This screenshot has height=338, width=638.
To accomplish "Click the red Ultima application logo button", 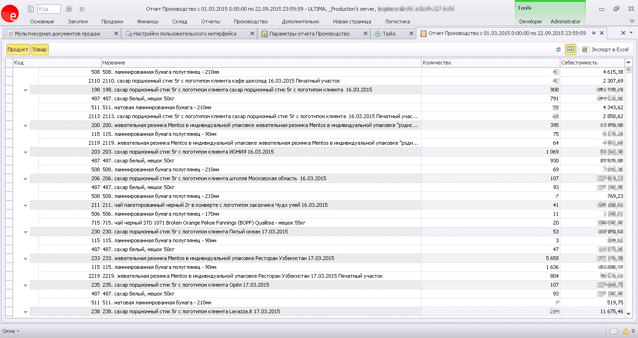I will coord(11,14).
